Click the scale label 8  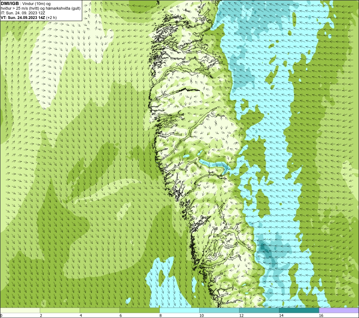click(160, 316)
